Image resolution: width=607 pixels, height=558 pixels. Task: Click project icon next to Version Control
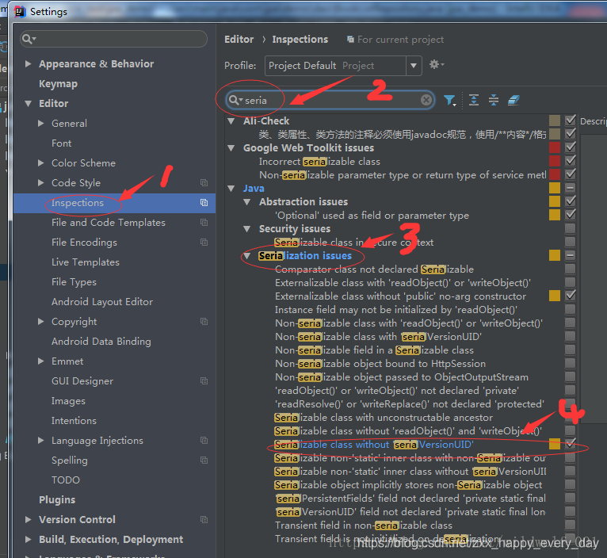[x=204, y=520]
